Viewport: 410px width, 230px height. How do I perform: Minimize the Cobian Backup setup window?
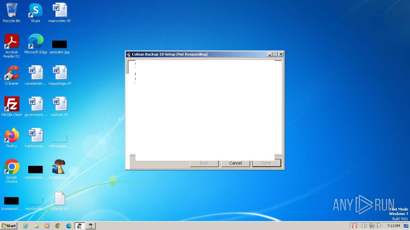pyautogui.click(x=270, y=54)
